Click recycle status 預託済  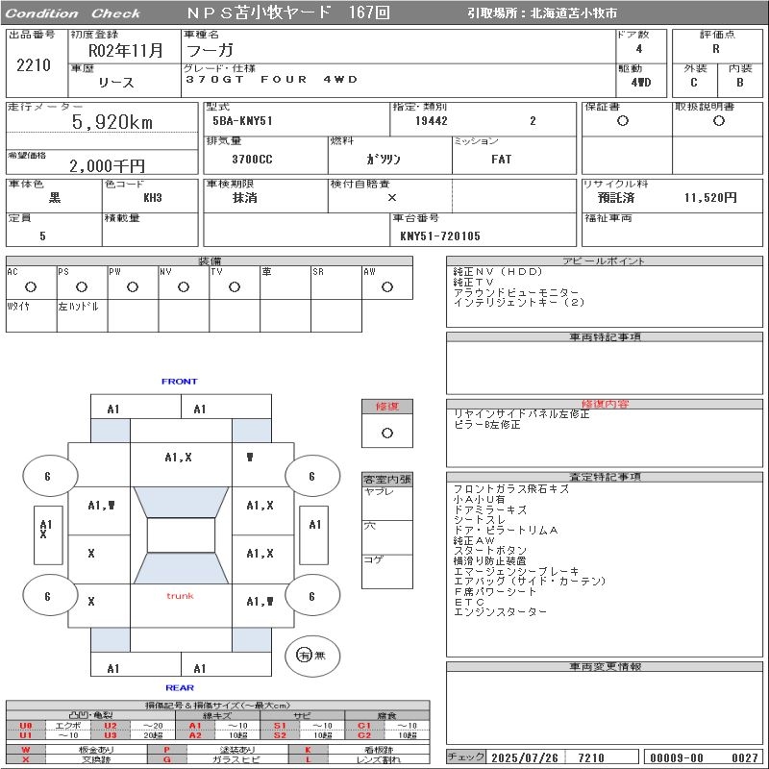(x=616, y=198)
